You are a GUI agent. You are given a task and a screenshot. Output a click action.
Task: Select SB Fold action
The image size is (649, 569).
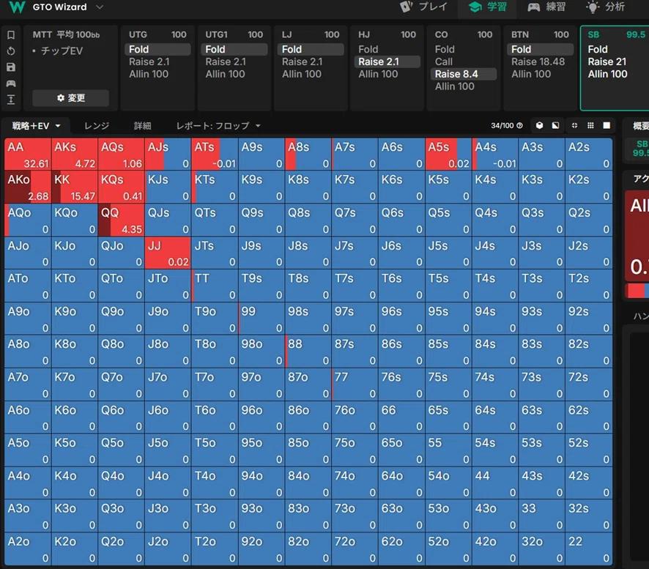click(x=598, y=49)
